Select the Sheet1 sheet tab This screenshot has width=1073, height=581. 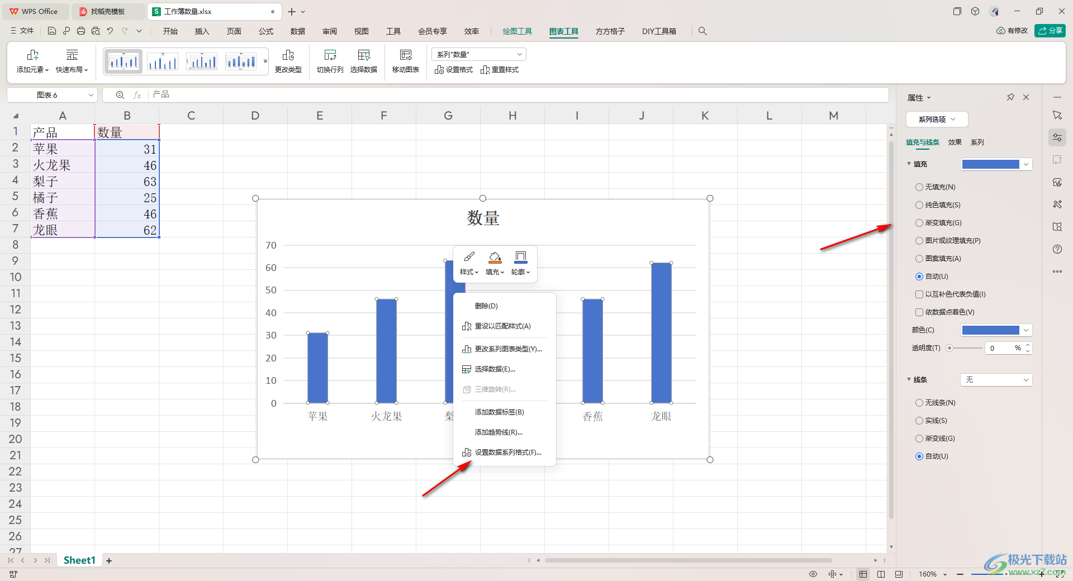coord(79,560)
